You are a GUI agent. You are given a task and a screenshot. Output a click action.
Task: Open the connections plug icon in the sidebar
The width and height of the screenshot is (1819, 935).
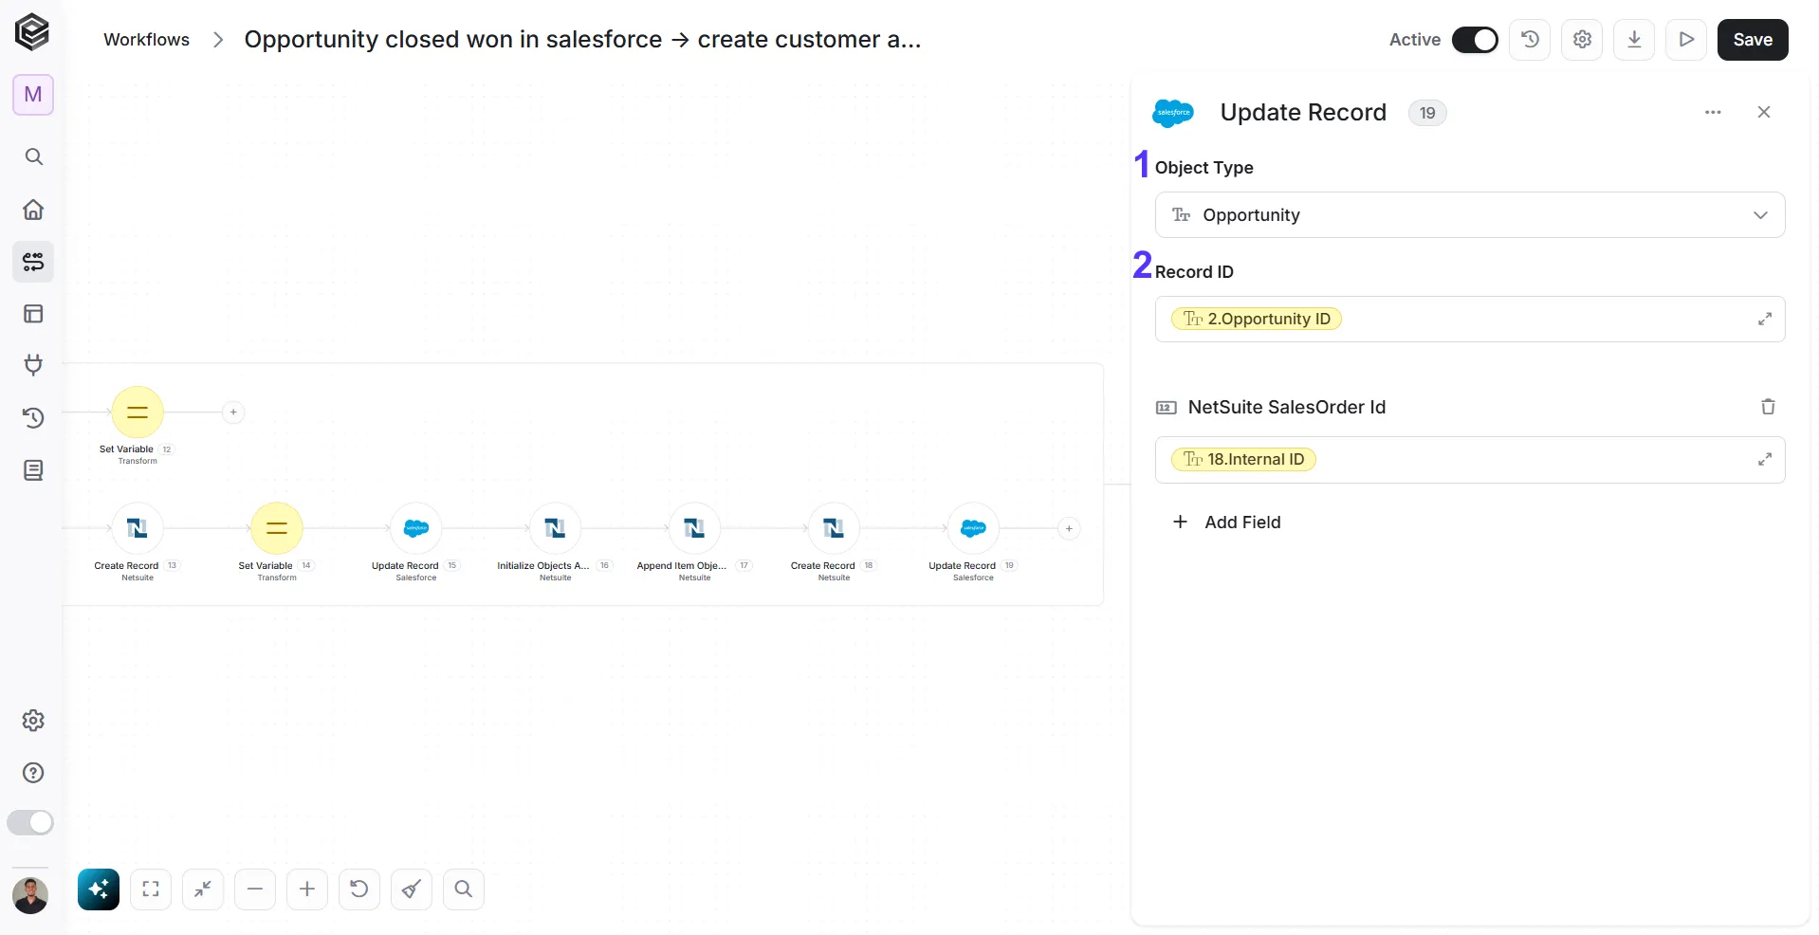33,365
